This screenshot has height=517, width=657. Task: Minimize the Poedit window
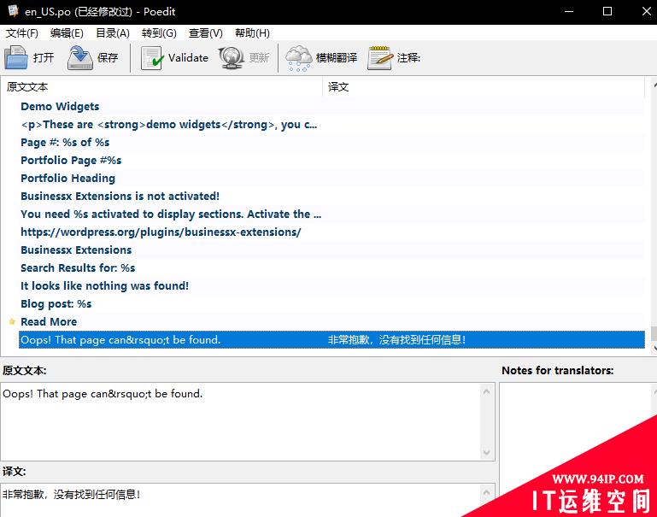click(569, 11)
